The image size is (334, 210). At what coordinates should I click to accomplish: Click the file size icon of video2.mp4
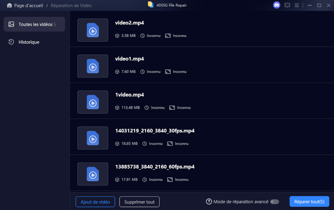(x=117, y=36)
